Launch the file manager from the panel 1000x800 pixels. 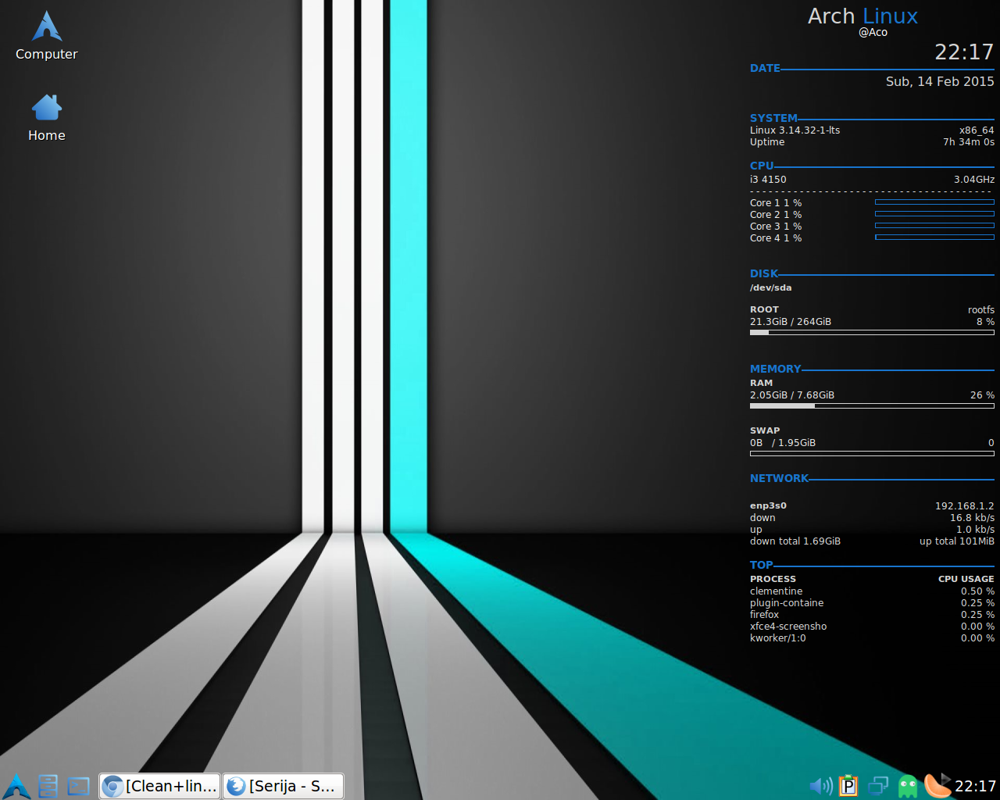tap(48, 786)
